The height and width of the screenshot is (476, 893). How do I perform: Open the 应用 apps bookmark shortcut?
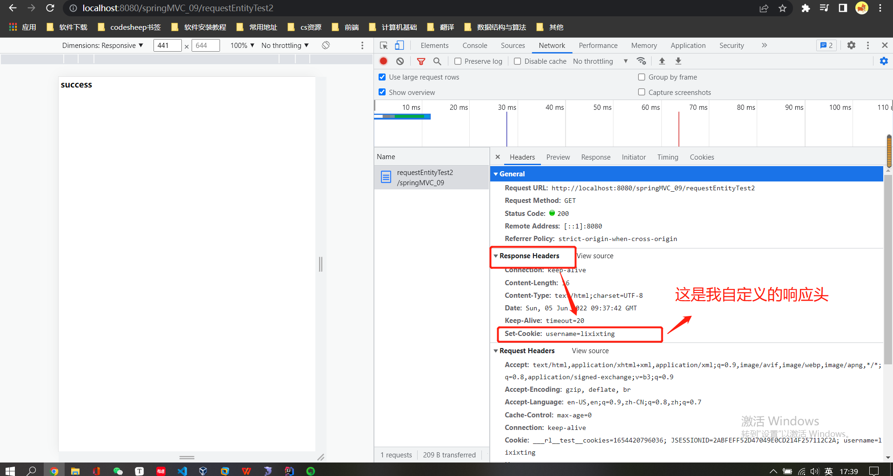(x=22, y=27)
